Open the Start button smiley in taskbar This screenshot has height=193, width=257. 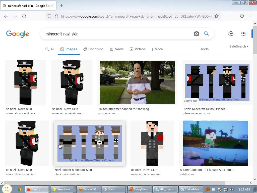[x=7, y=189]
